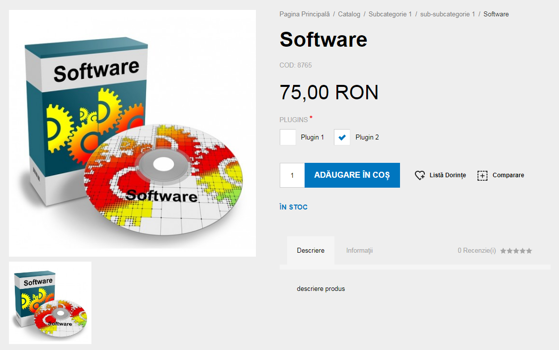Click the ÎN STOC availability label
Image resolution: width=559 pixels, height=350 pixels.
[x=293, y=207]
